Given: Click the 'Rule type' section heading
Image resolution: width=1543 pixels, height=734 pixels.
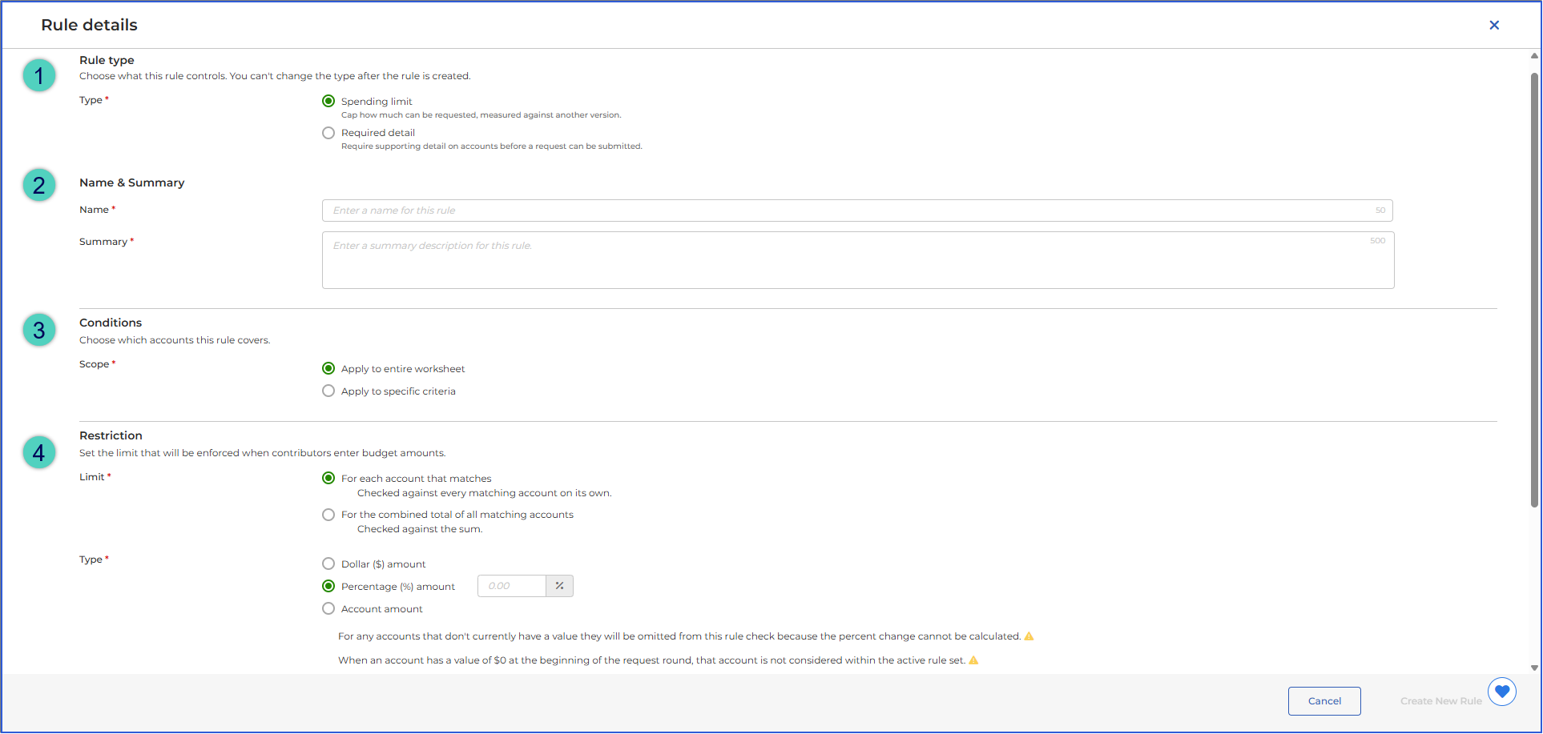Looking at the screenshot, I should pyautogui.click(x=107, y=60).
